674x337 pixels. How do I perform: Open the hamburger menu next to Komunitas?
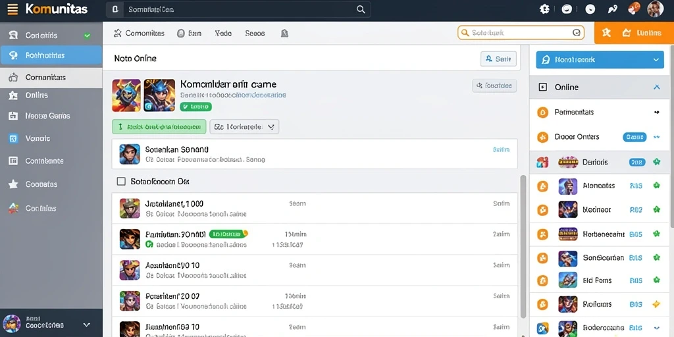(13, 9)
